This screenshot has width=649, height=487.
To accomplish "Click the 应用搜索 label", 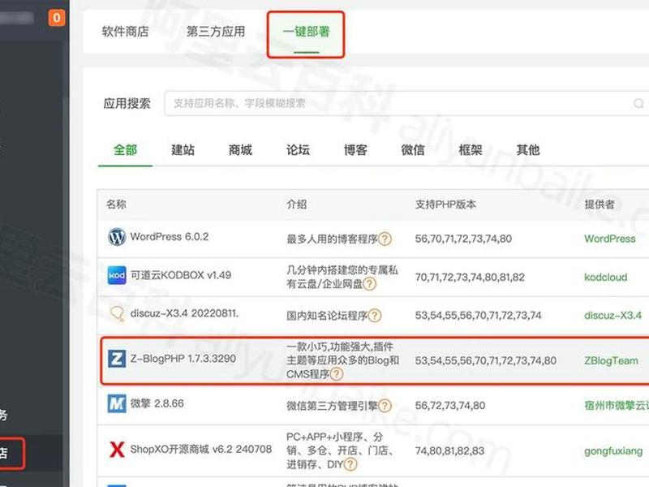I will coord(127,104).
